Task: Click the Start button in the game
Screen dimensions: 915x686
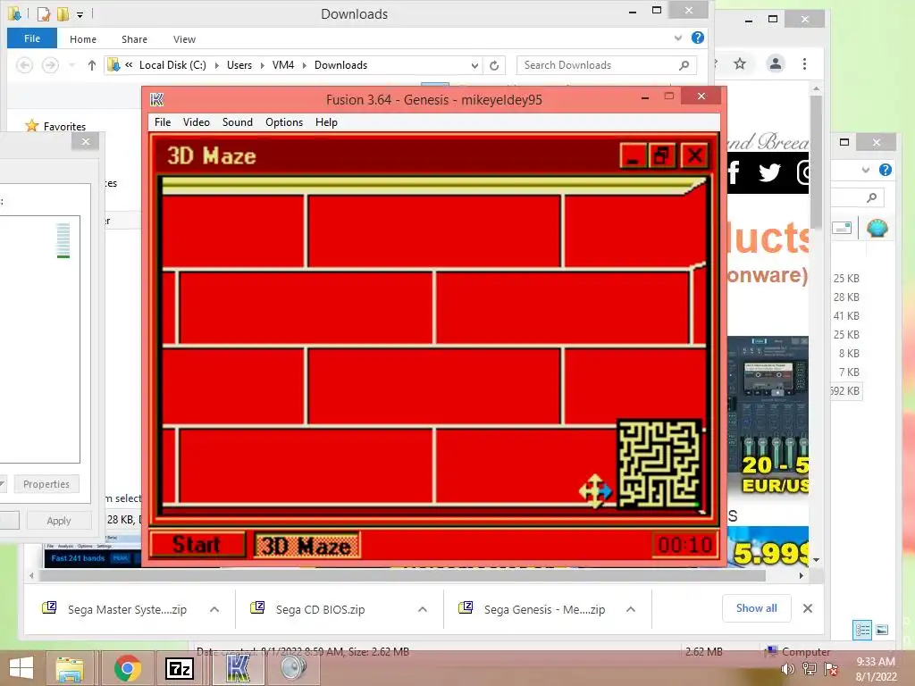Action: click(197, 545)
